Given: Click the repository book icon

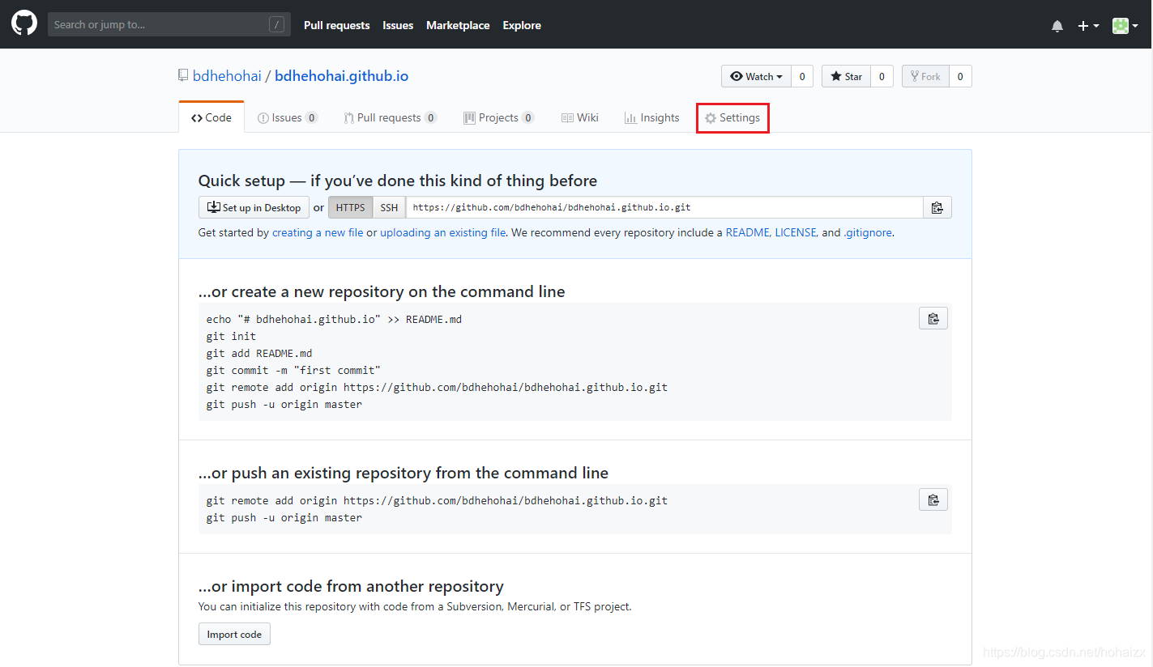Looking at the screenshot, I should point(183,75).
